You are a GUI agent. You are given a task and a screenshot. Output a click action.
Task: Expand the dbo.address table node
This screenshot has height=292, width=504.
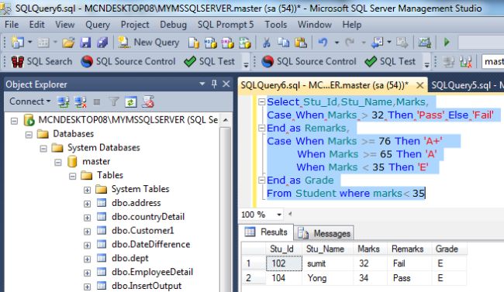click(87, 204)
